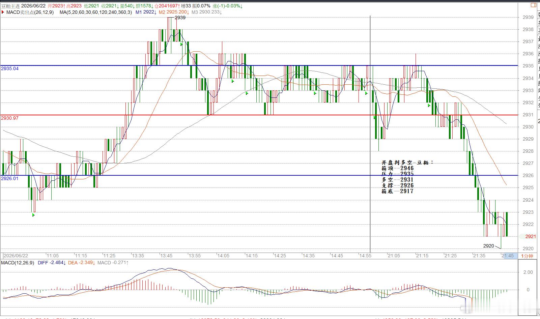
Task: Click the green signal flag near the 2939 high
Action: (181, 44)
